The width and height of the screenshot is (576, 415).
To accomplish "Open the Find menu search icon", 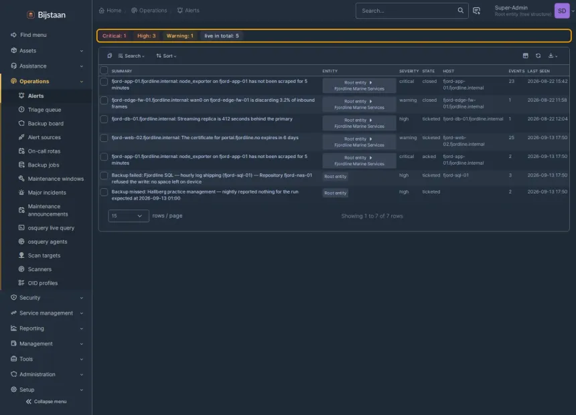I will point(13,35).
